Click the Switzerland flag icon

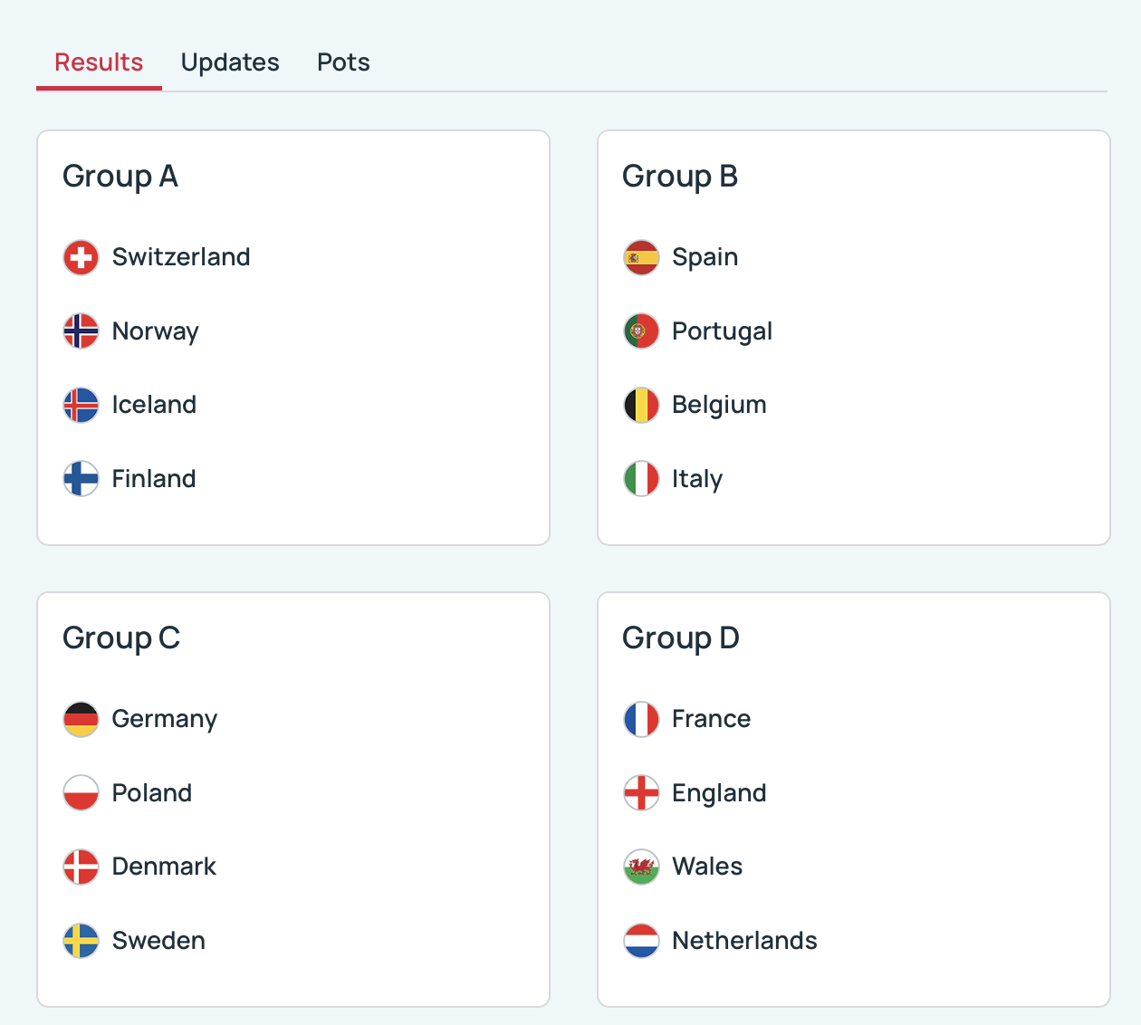tap(81, 258)
